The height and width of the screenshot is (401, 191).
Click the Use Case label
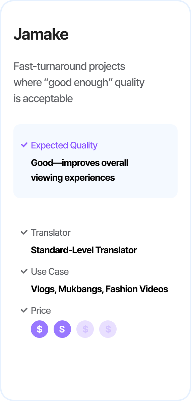pos(50,272)
